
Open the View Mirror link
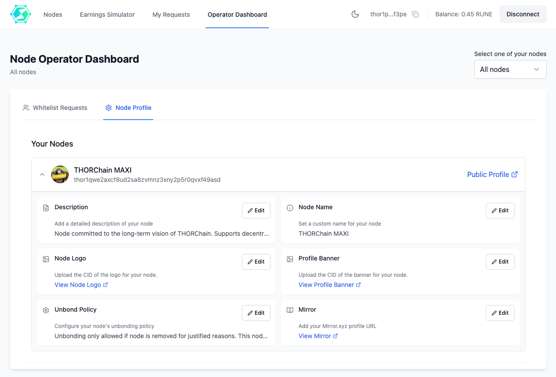coord(318,336)
